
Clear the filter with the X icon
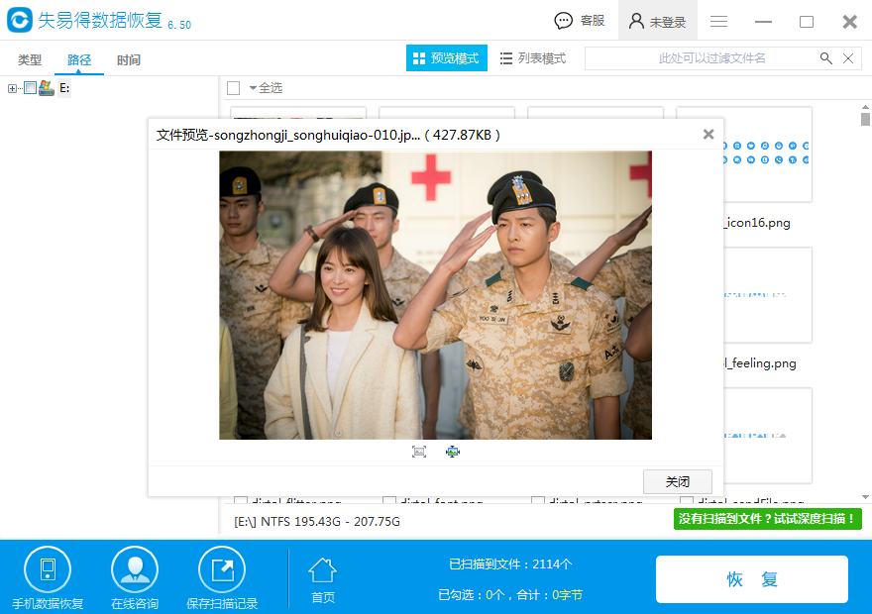(848, 58)
